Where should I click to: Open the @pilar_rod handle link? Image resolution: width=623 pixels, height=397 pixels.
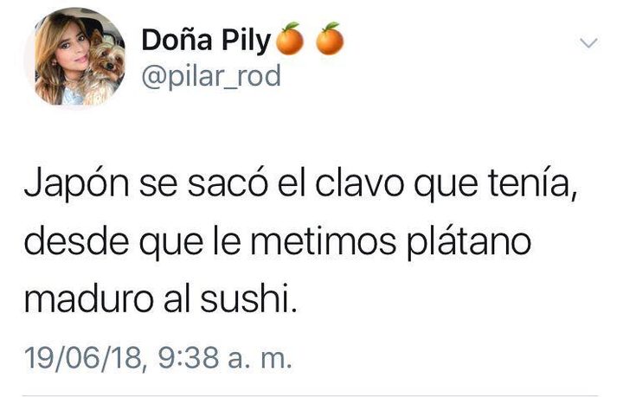(211, 75)
